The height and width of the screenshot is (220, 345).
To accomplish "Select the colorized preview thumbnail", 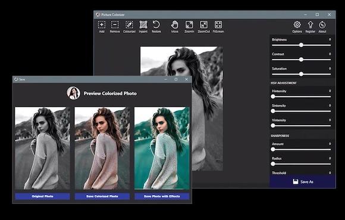I will pyautogui.click(x=102, y=148).
